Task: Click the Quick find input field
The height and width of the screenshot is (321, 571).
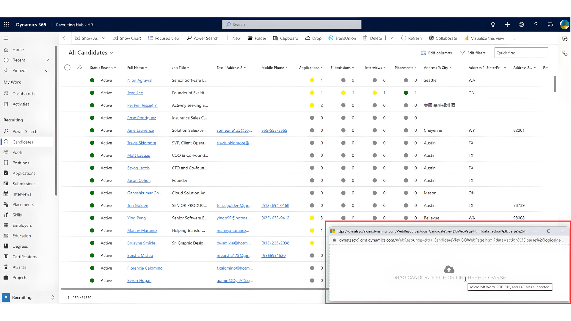Action: [x=521, y=53]
